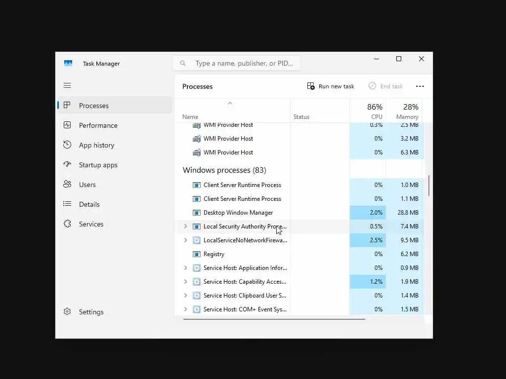Open the Services page
506x379 pixels.
coord(115,224)
